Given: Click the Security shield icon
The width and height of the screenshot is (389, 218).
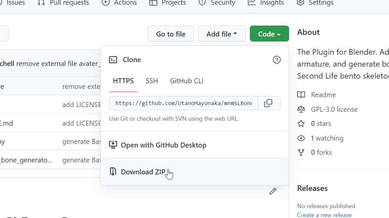Looking at the screenshot, I should pos(202,2).
